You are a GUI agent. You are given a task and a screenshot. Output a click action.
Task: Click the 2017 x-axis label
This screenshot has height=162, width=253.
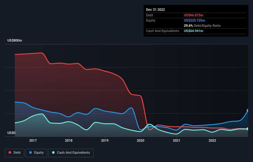coord(33,140)
